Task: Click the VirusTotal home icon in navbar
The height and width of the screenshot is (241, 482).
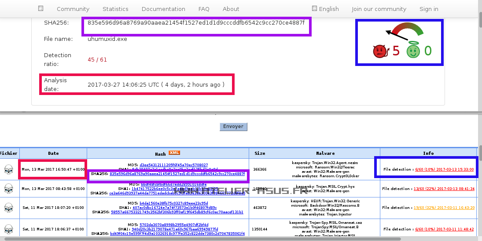Action: pos(41,9)
